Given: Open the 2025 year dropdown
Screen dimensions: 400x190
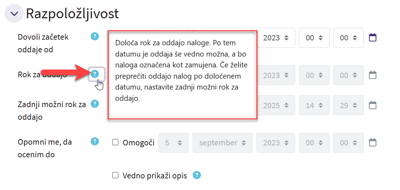Looking at the screenshot, I should pos(275,105).
